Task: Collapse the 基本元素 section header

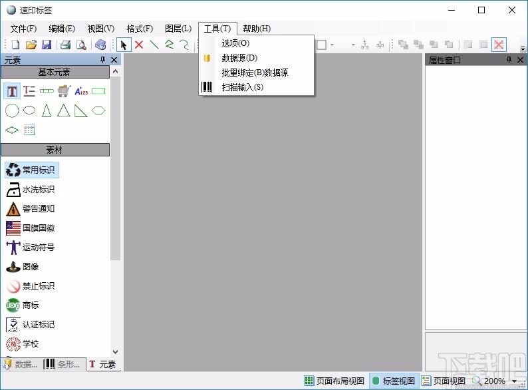Action: 55,72
